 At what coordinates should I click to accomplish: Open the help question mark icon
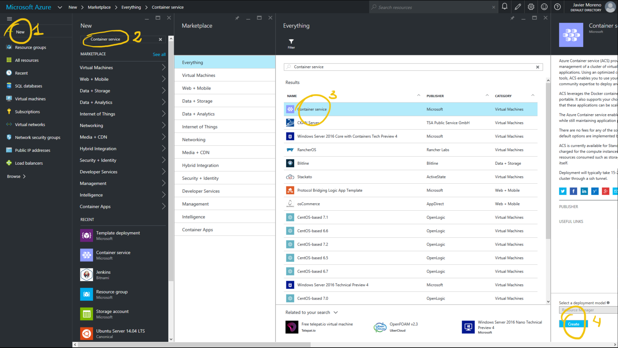pos(557,7)
